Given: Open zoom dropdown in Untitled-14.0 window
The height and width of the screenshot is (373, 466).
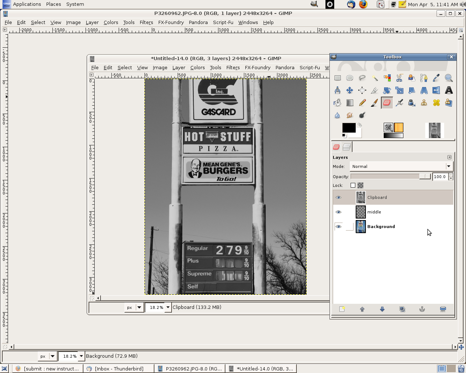Looking at the screenshot, I should tap(168, 307).
